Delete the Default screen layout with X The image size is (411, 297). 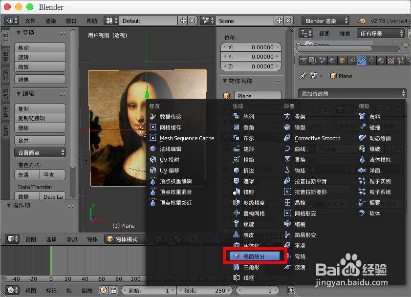click(x=192, y=21)
